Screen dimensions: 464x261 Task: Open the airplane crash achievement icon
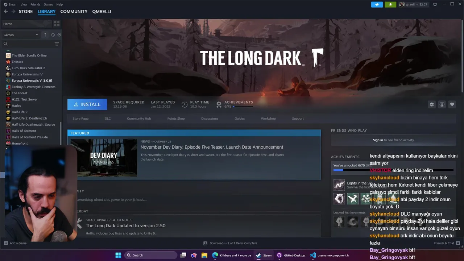(353, 199)
